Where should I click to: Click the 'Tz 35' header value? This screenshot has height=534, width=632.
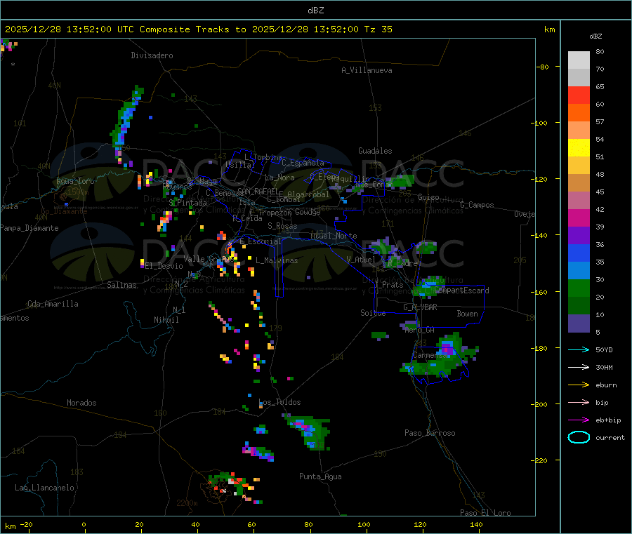378,29
